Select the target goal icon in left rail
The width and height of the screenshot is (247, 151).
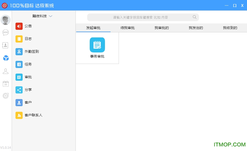6,95
